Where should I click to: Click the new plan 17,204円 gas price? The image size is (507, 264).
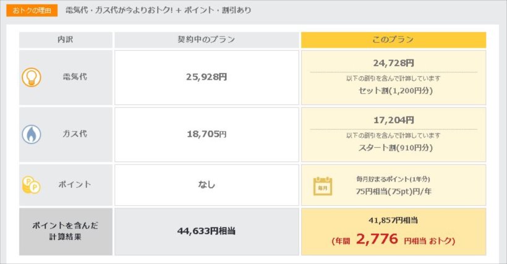[x=393, y=120]
